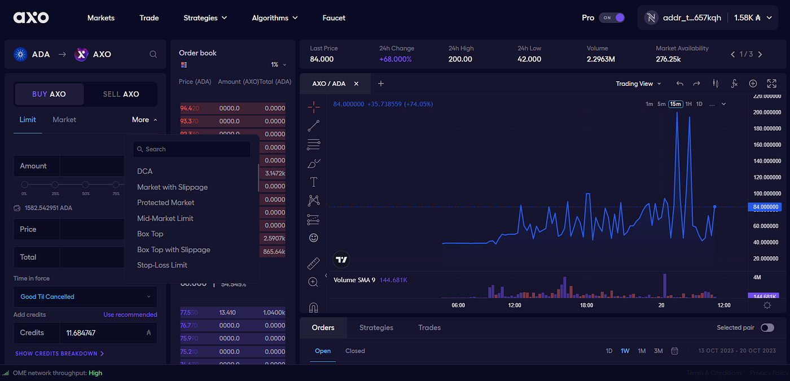
Task: Go to next market stats page
Action: pos(760,55)
